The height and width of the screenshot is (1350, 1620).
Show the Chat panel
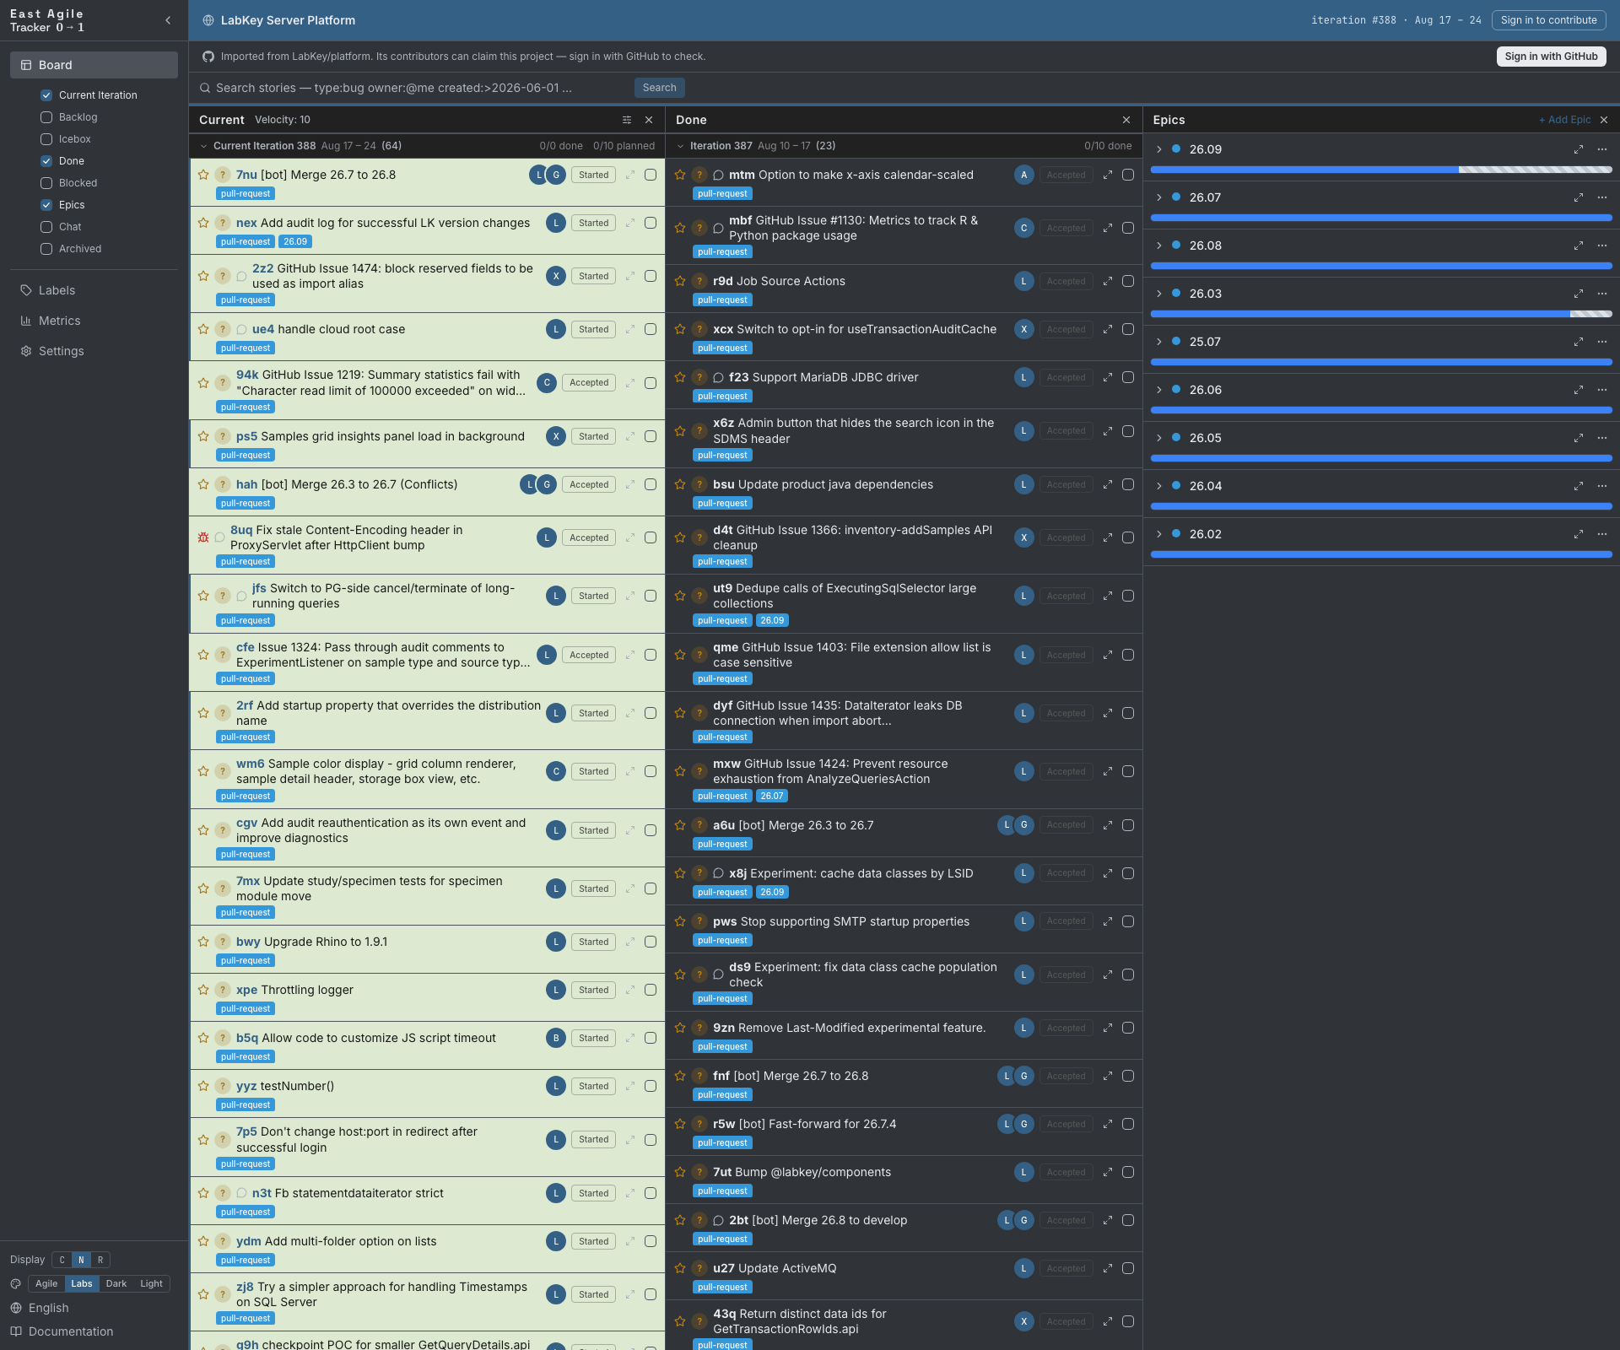tap(46, 227)
